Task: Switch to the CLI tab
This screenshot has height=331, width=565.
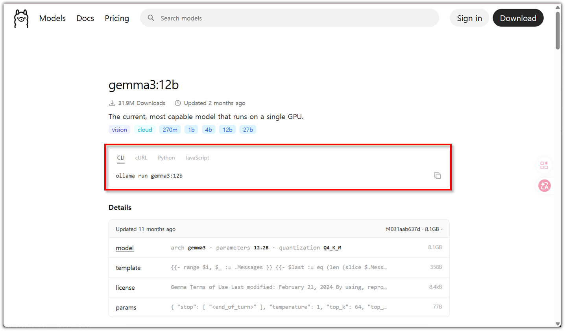Action: click(121, 158)
